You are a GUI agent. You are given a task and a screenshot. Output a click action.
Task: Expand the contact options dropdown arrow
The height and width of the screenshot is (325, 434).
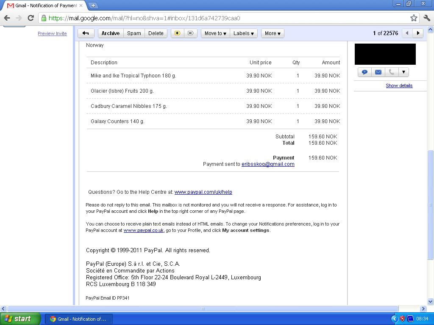tap(403, 72)
